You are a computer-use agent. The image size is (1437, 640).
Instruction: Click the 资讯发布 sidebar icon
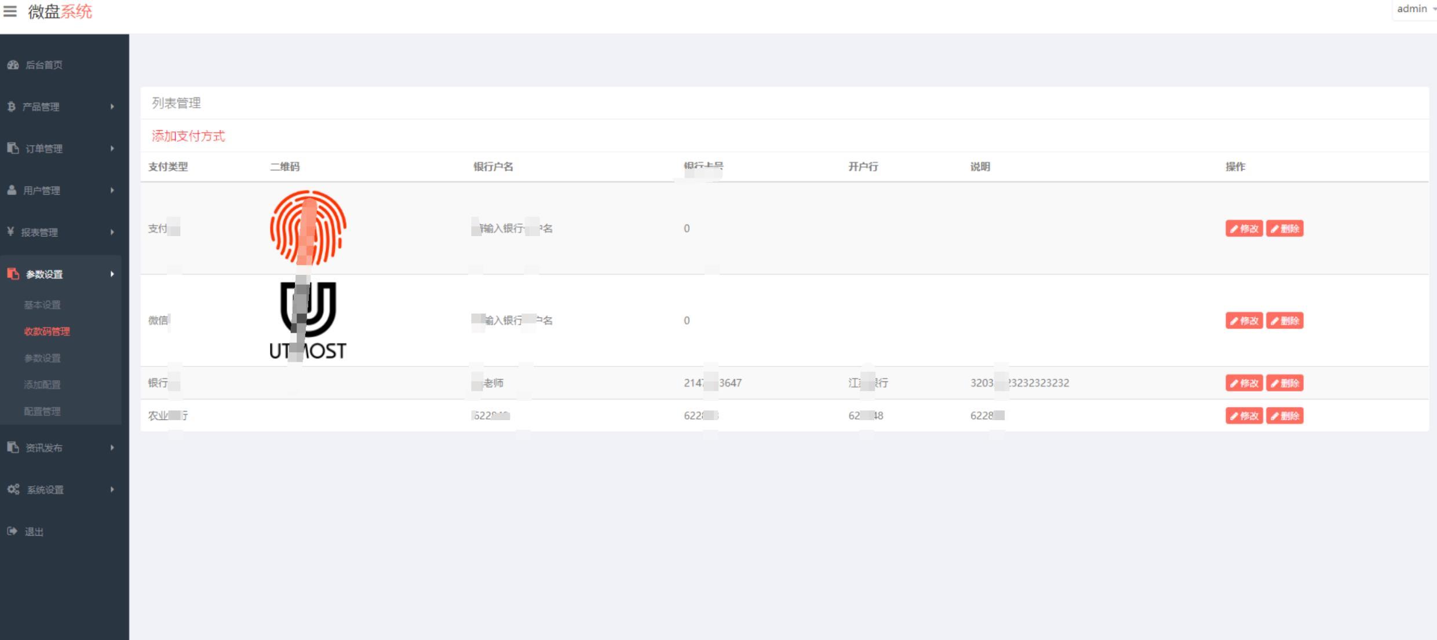point(13,447)
